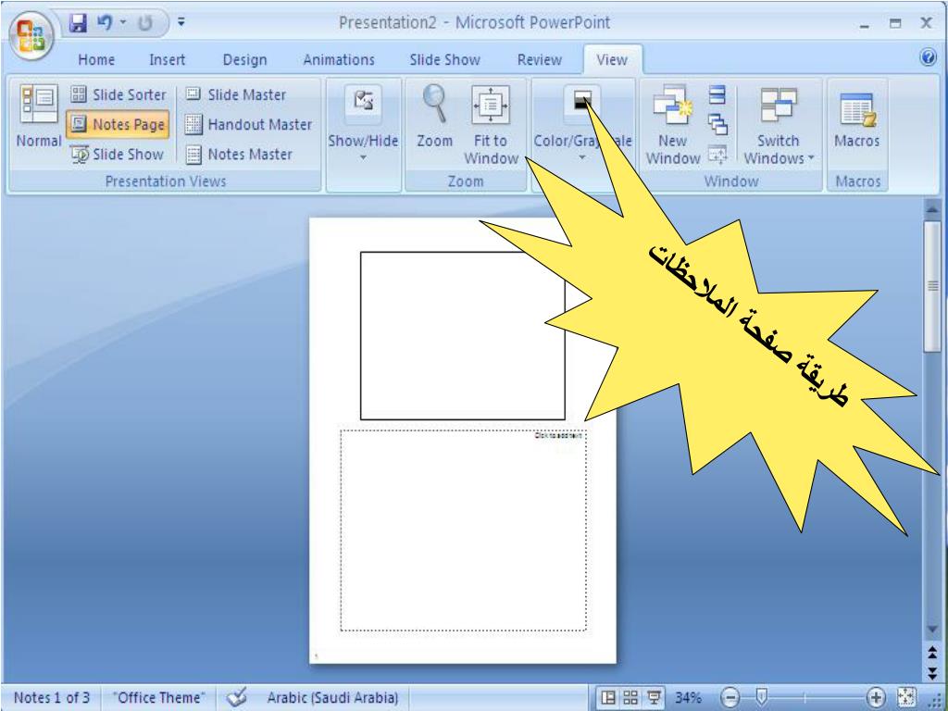The height and width of the screenshot is (711, 948).
Task: Expand the Undo history dropdown arrow
Action: coord(123,22)
